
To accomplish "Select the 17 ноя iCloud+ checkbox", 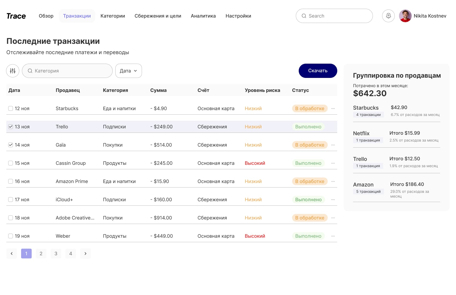I will [11, 200].
